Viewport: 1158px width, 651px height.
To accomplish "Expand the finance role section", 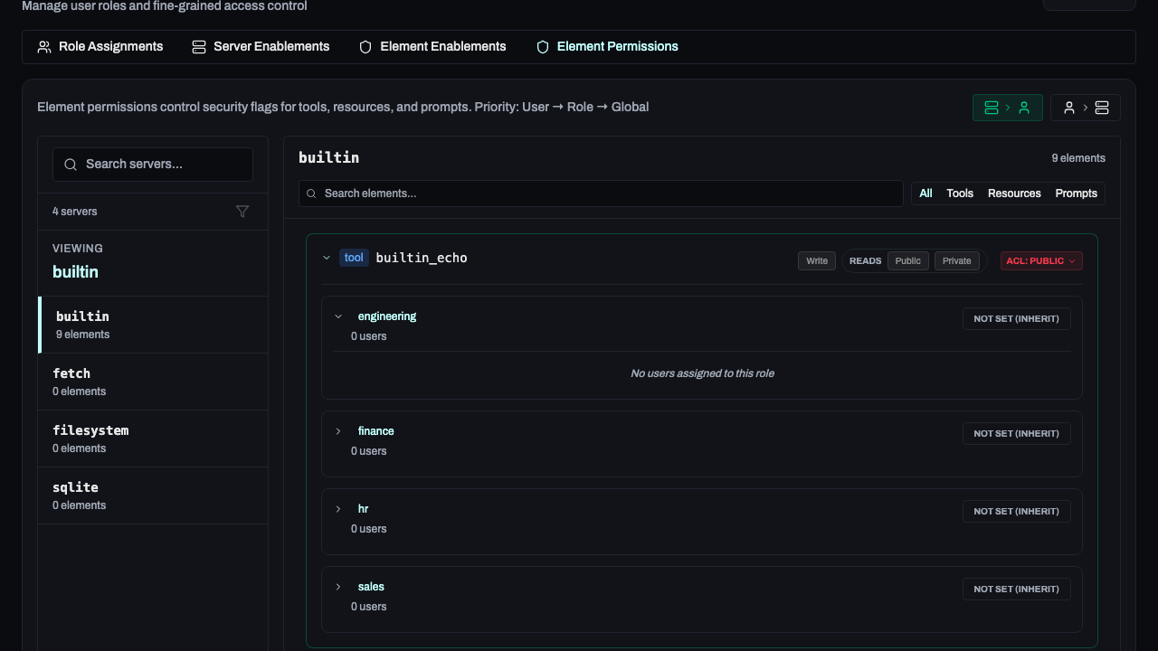I will [338, 431].
